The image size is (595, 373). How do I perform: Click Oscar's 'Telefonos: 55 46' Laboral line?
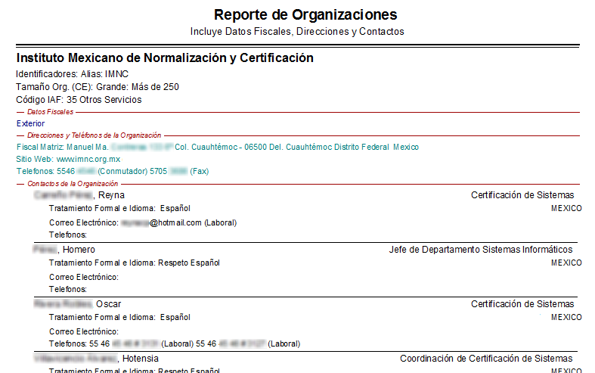(x=175, y=343)
